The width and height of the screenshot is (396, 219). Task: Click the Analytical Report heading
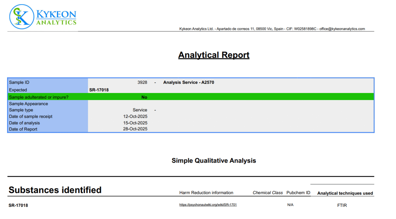click(x=214, y=55)
